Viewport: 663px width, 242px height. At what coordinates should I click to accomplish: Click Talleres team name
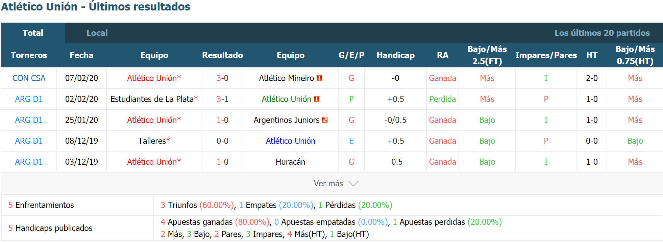(152, 141)
